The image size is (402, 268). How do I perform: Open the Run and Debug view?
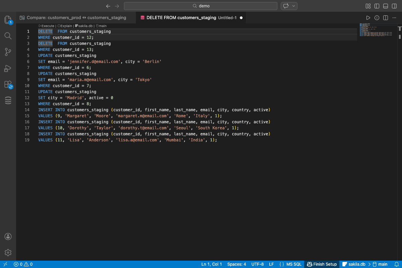pyautogui.click(x=8, y=68)
